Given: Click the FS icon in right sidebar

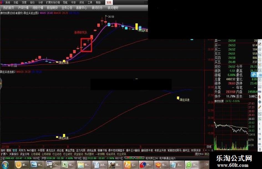Looking at the screenshot, I should click(260, 114).
